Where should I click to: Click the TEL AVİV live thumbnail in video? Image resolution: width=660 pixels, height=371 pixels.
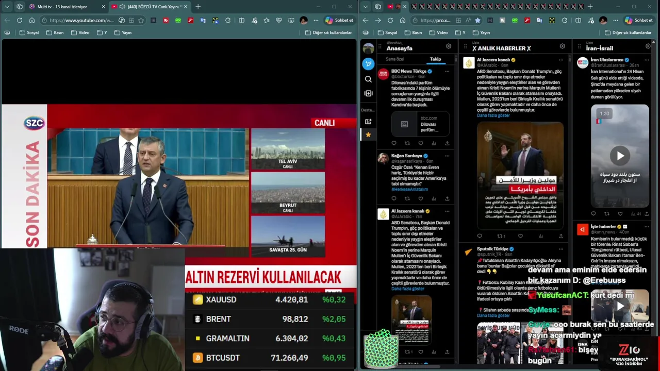(288, 148)
